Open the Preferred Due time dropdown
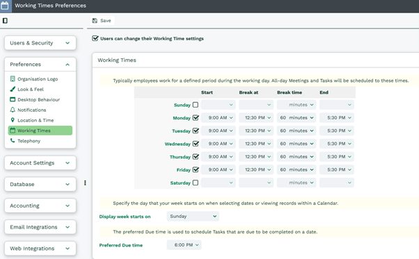The image size is (419, 259). point(184,245)
